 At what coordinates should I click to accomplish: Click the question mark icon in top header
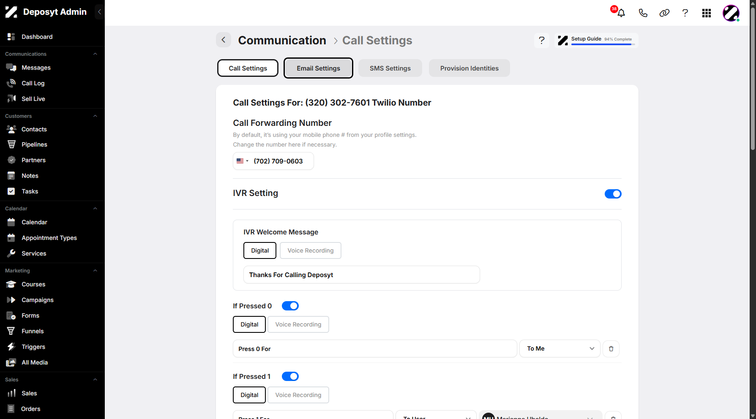(685, 13)
